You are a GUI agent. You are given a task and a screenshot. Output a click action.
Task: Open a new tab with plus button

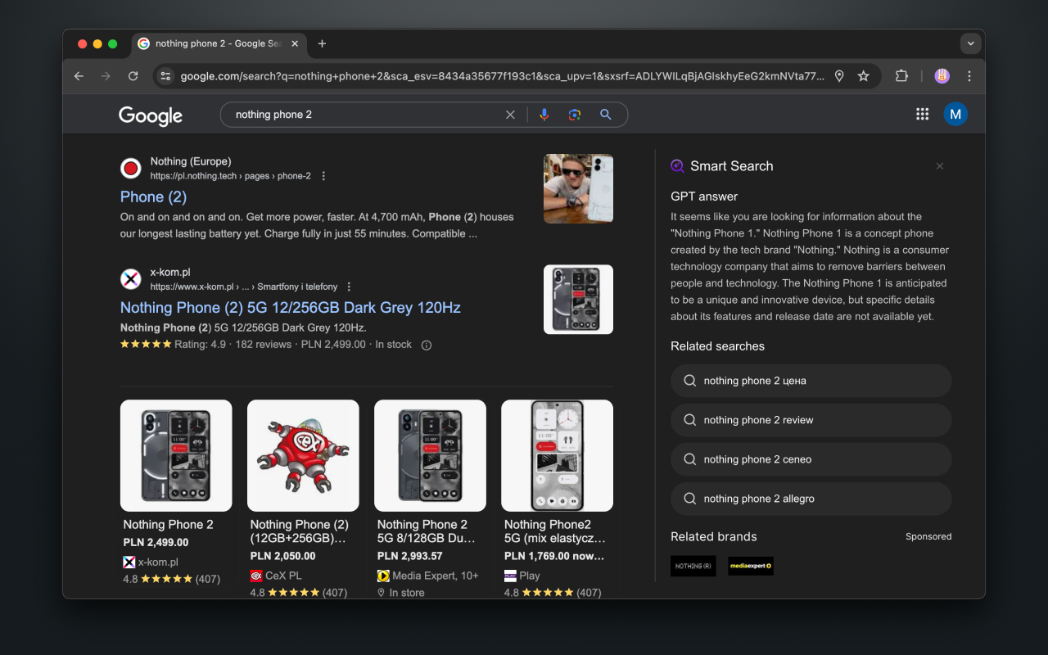pos(322,43)
